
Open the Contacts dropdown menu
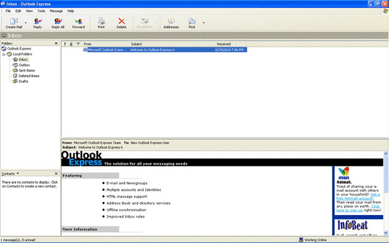click(x=17, y=173)
